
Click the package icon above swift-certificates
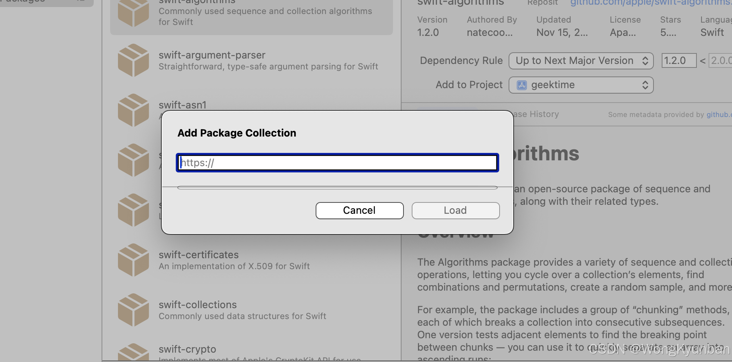coord(134,210)
